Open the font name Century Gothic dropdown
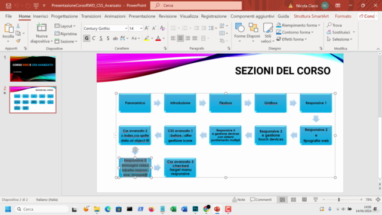Viewport: 382px width, 215px height. 126,28
